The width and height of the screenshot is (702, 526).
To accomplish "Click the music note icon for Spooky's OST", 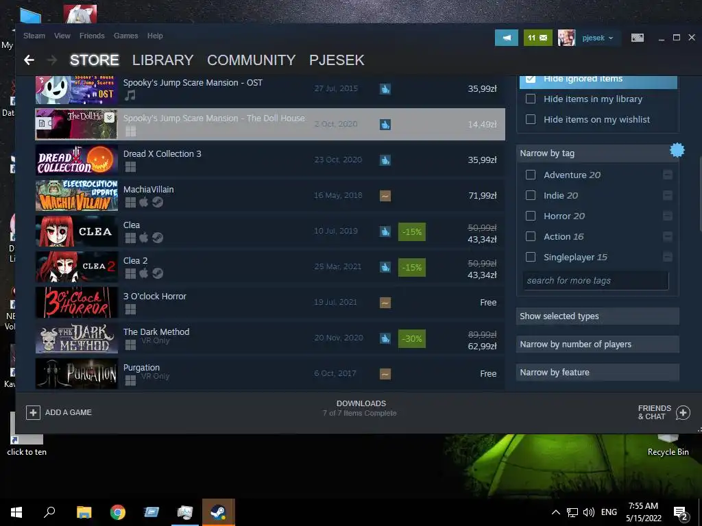I will [130, 95].
